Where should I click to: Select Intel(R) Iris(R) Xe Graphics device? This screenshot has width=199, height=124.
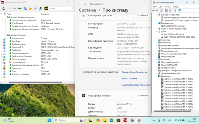174,26
